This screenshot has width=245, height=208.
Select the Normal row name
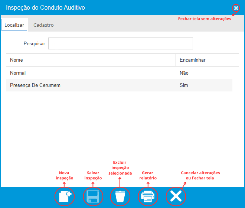(18, 73)
